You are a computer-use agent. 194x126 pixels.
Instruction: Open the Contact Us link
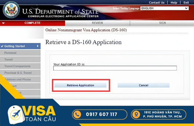coord(156,3)
